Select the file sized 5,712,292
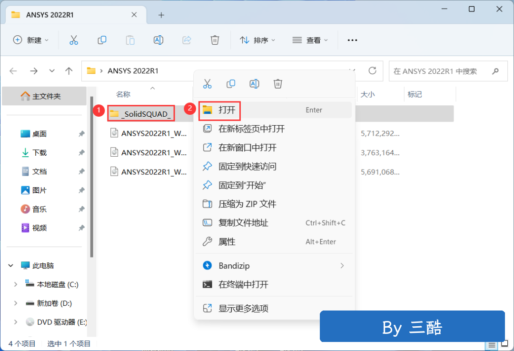This screenshot has height=351, width=514. pyautogui.click(x=149, y=133)
